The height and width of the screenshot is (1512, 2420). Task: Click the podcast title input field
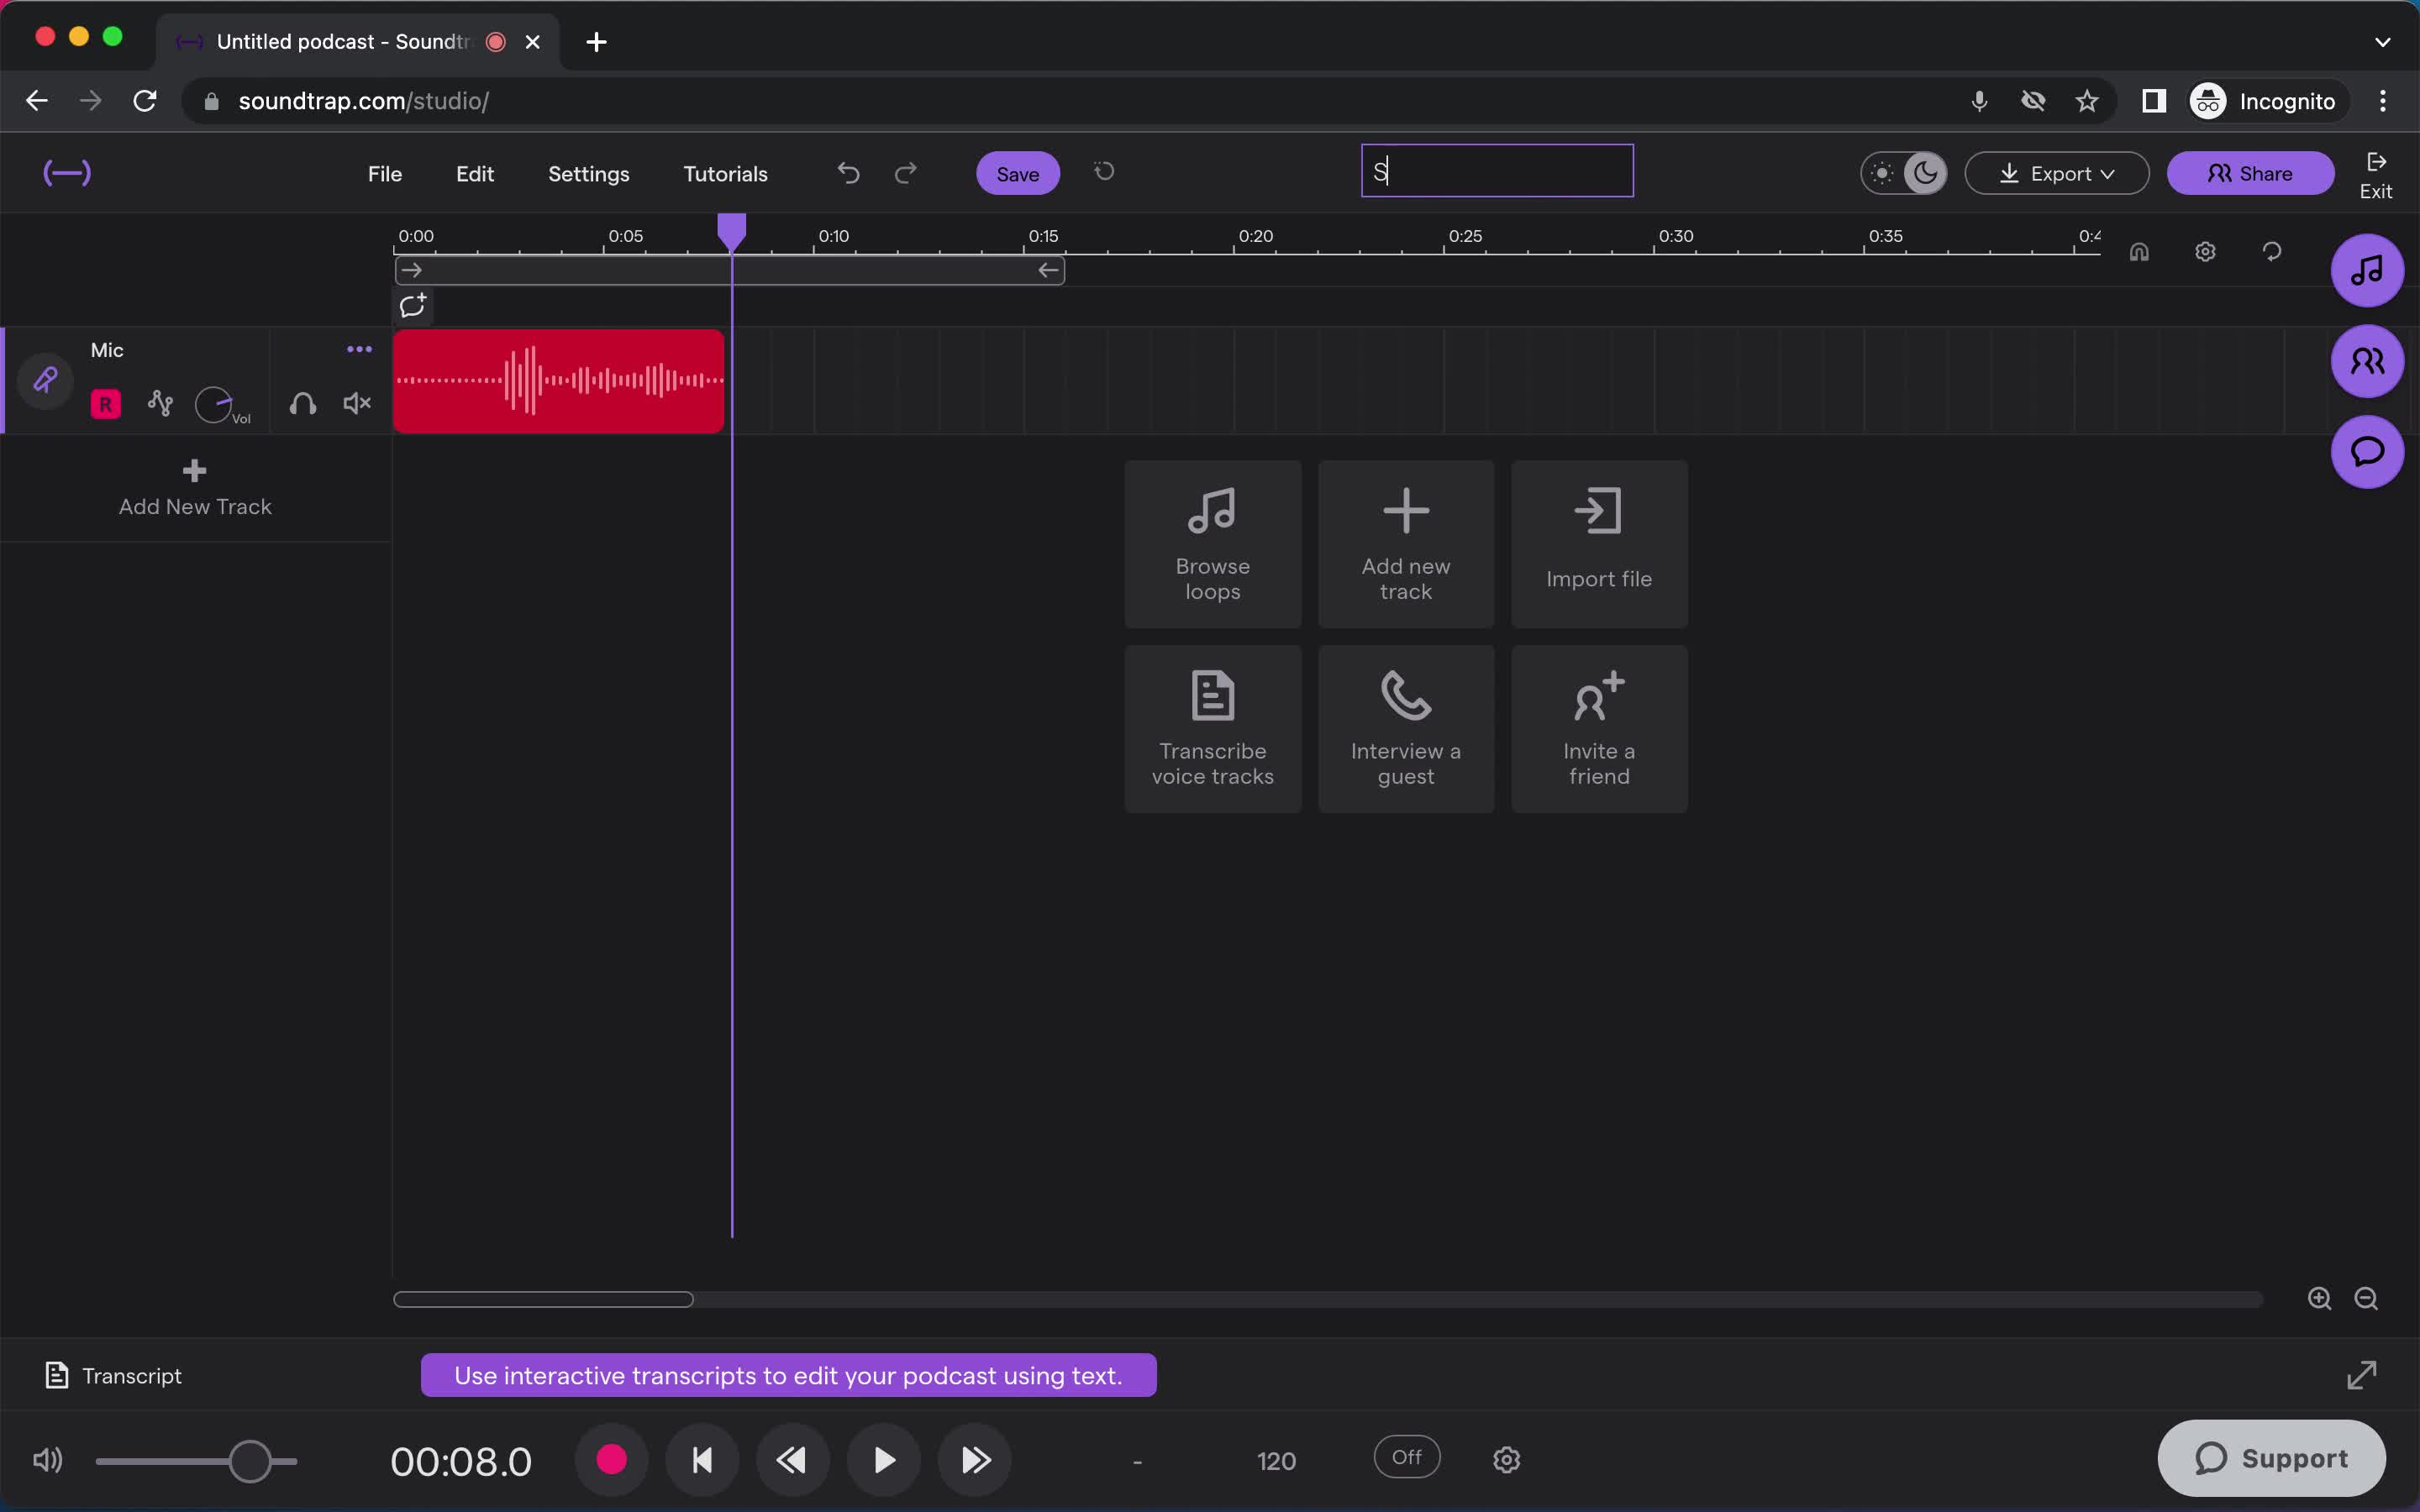pyautogui.click(x=1495, y=171)
